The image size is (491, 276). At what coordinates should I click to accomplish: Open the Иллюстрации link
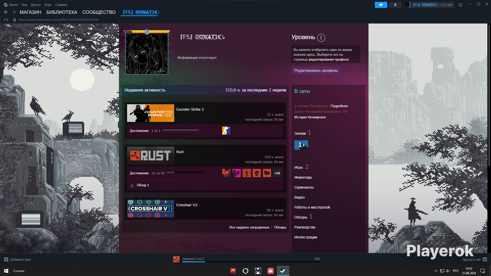306,237
